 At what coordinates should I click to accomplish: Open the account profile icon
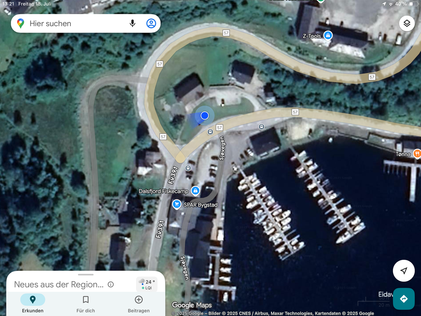(151, 23)
